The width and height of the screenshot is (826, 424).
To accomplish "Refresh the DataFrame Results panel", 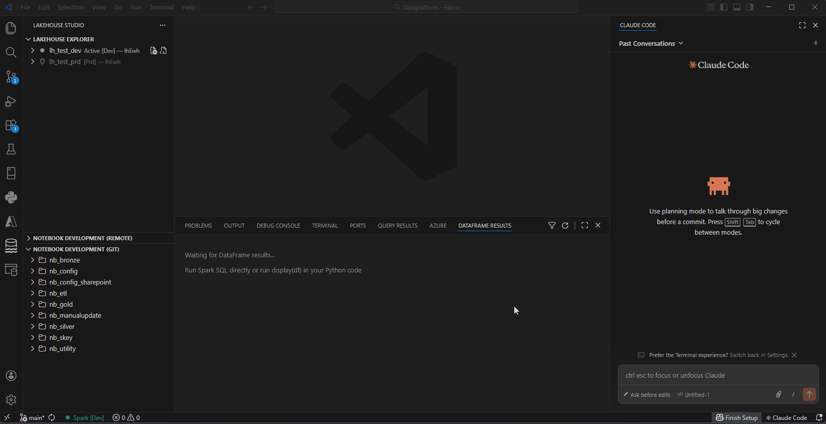I will tap(565, 226).
